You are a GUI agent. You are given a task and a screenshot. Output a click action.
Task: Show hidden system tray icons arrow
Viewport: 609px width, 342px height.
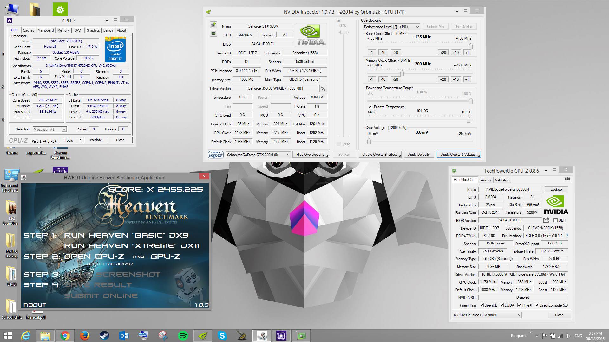[537, 336]
